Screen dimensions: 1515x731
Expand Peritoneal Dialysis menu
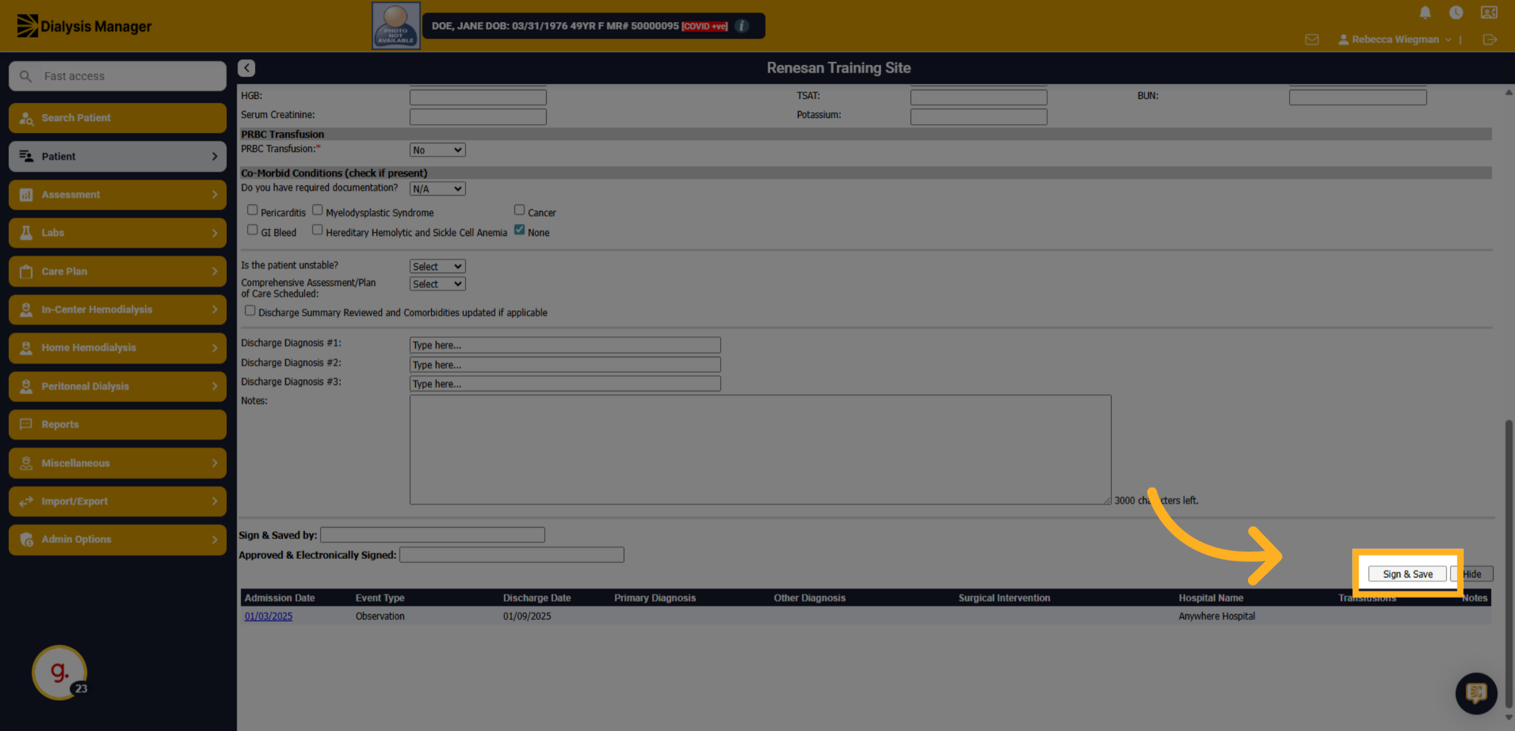click(x=117, y=386)
